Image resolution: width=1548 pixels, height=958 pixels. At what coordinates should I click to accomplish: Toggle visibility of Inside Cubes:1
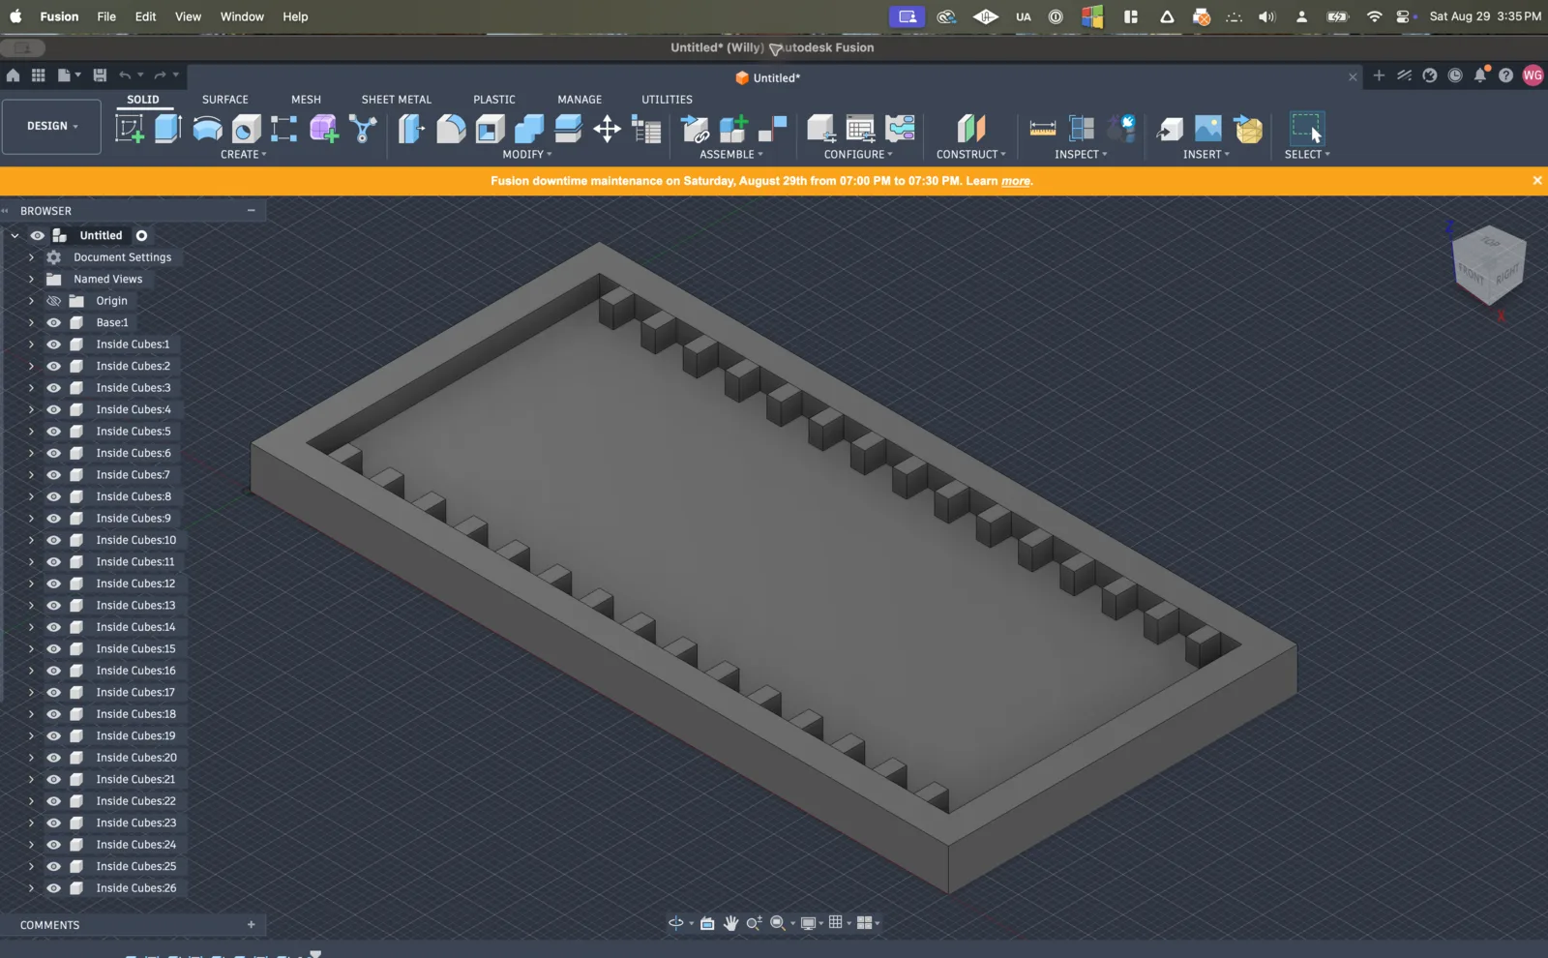point(53,344)
